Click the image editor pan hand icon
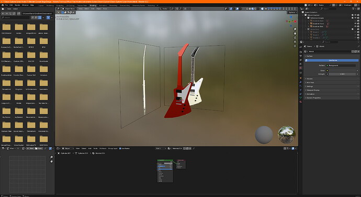This screenshot has height=197, width=361. [51, 161]
